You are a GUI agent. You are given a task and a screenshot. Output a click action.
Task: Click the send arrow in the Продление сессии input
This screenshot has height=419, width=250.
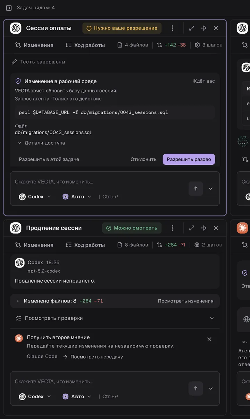pyautogui.click(x=195, y=388)
